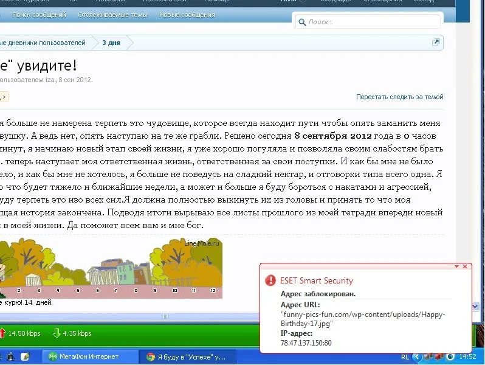Image resolution: width=485 pixels, height=365 pixels.
Task: Click Перестать следить за темой link
Action: [400, 97]
